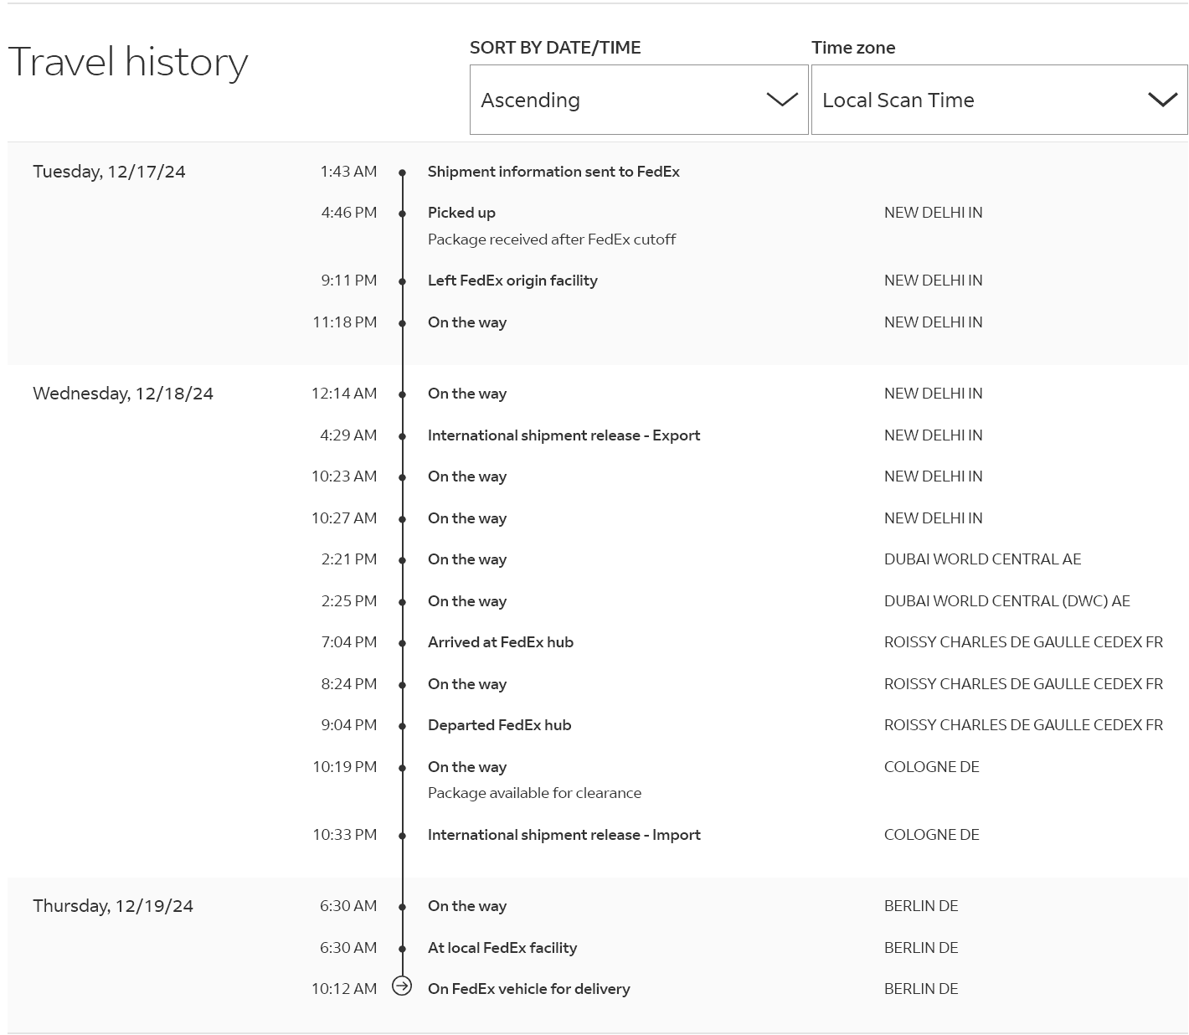1189x1035 pixels.
Task: Select the Shipment information sent to FedEx entry
Action: point(553,172)
